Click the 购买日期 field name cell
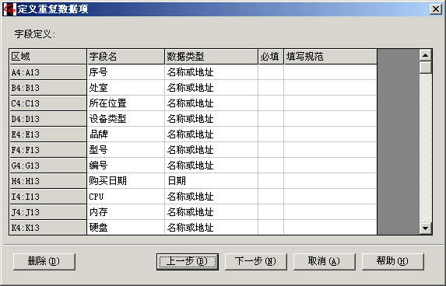 click(x=126, y=181)
